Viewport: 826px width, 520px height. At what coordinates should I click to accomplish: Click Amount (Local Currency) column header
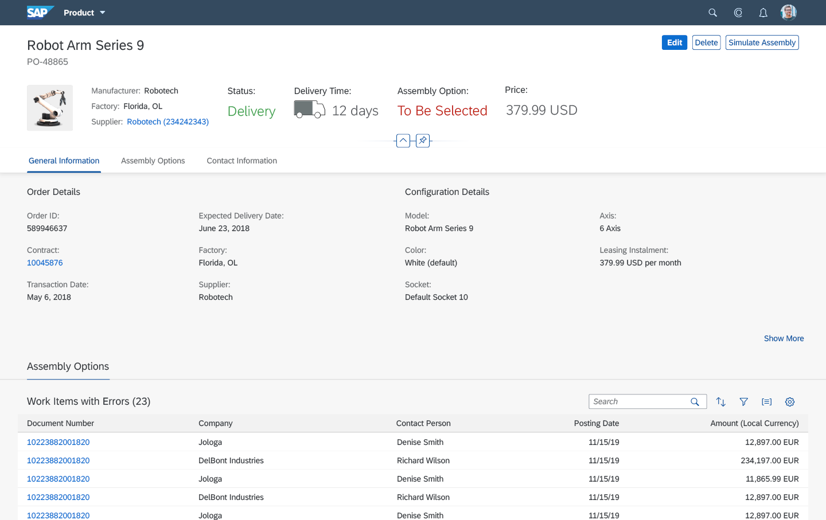754,423
